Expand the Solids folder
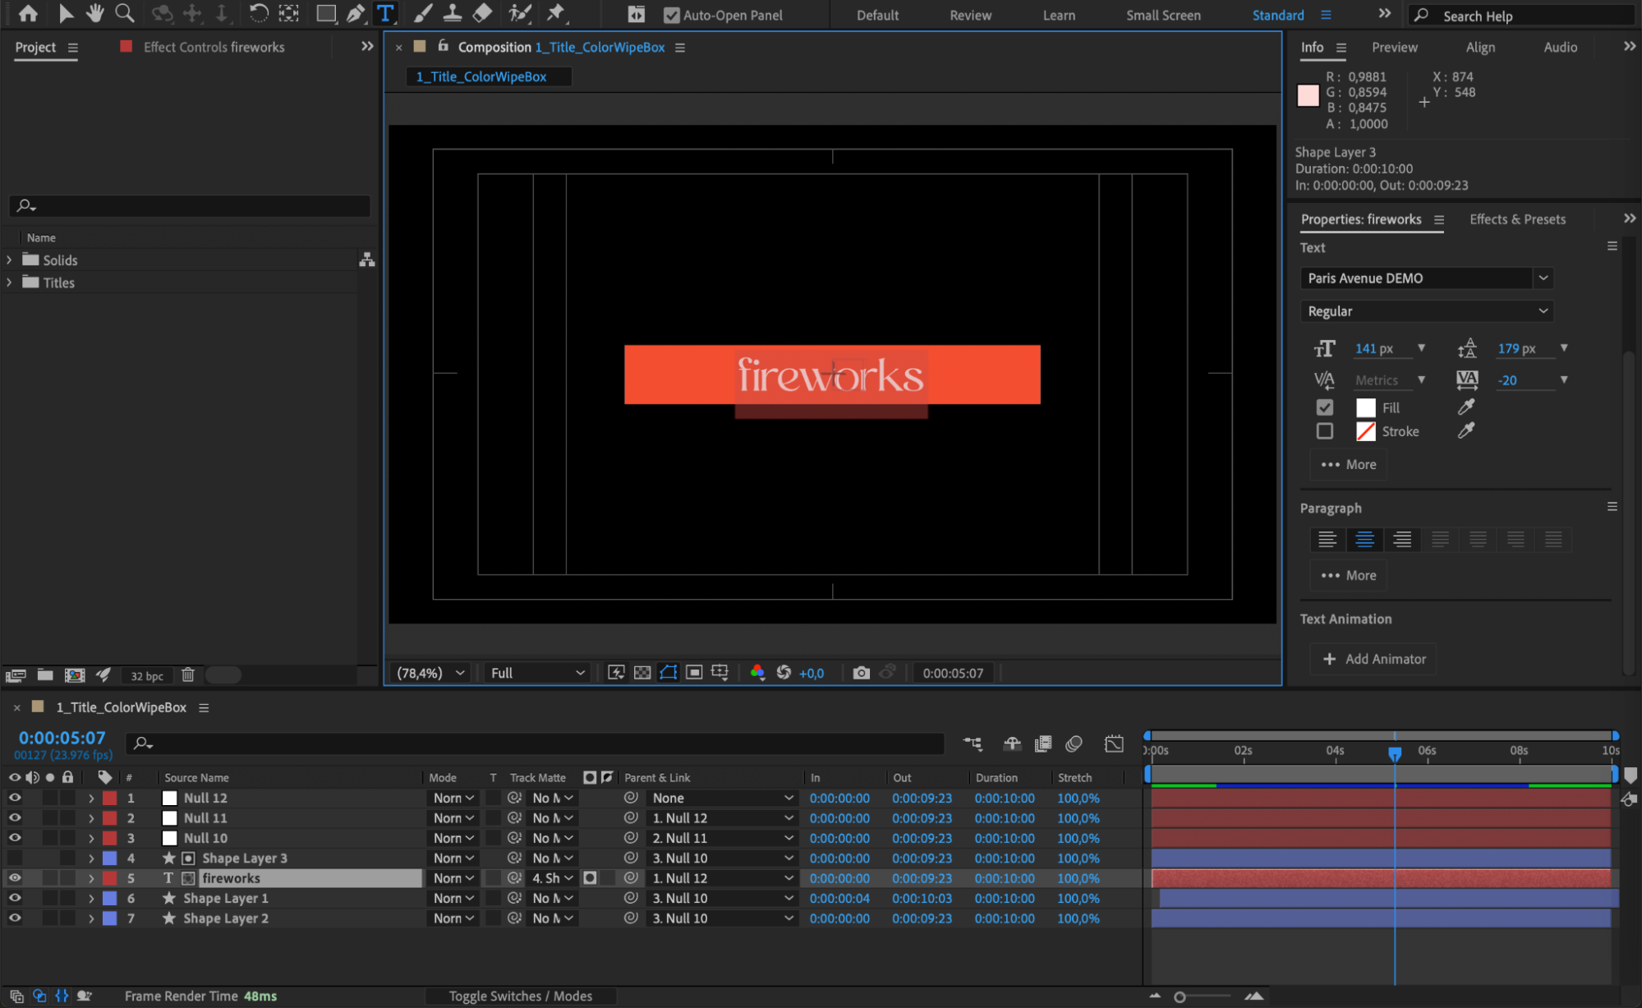The height and width of the screenshot is (1008, 1642). coord(10,260)
